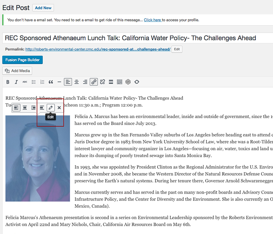Select the Felicia Marcus photo in editor
Viewport: 273px width, 234px height.
[x=38, y=159]
